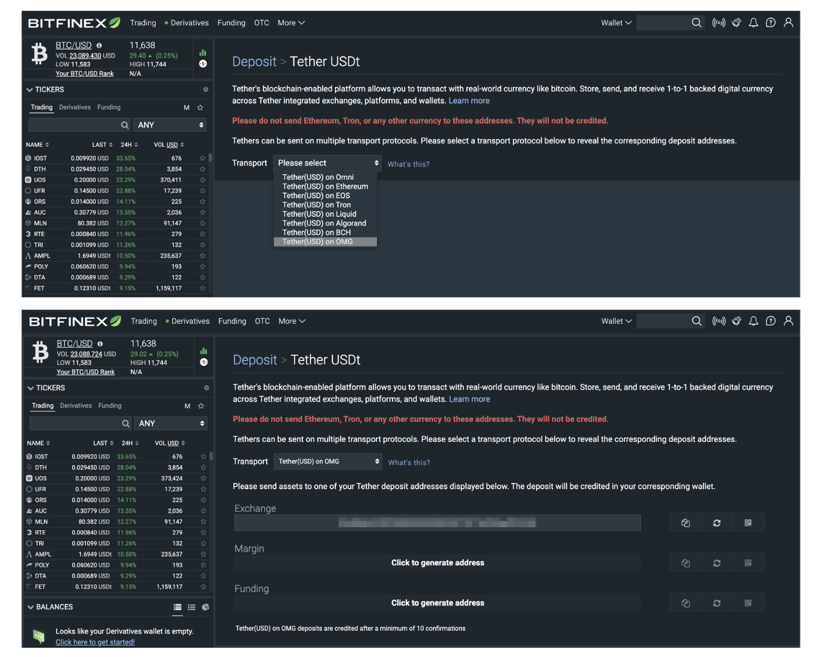Screen dimensions: 825x657
Task: Open notifications bell in bottom screenshot
Action: pyautogui.click(x=753, y=321)
